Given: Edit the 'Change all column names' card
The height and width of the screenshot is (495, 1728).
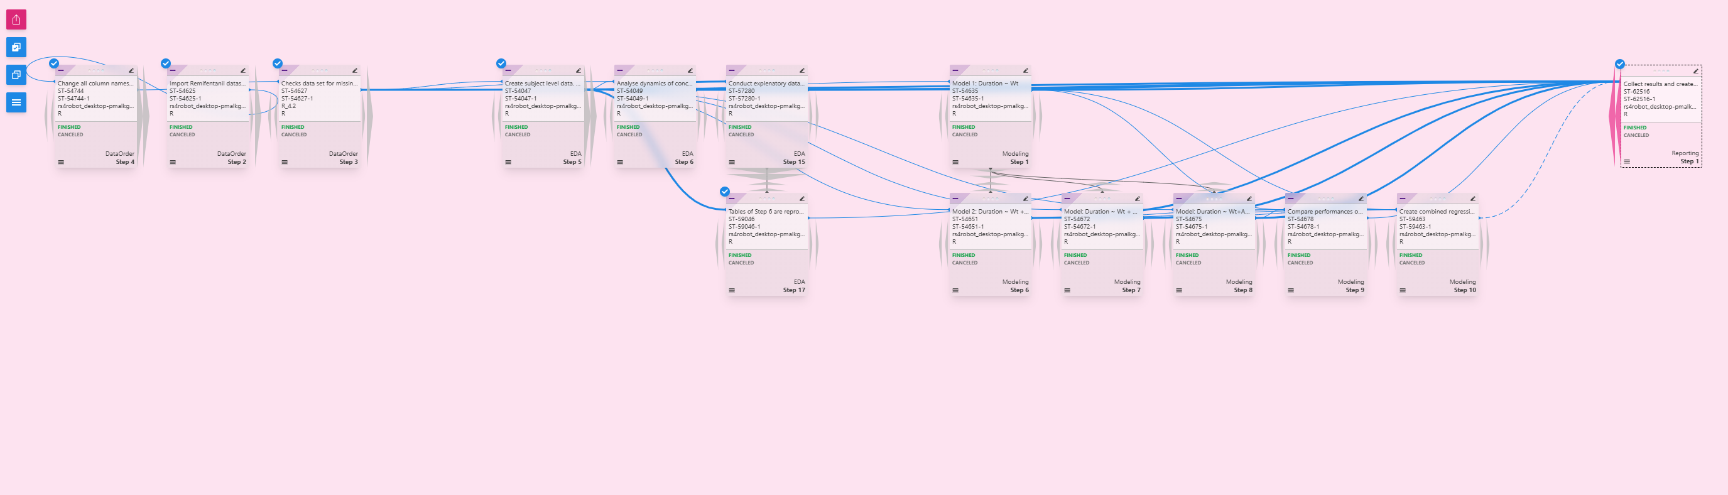Looking at the screenshot, I should 131,70.
